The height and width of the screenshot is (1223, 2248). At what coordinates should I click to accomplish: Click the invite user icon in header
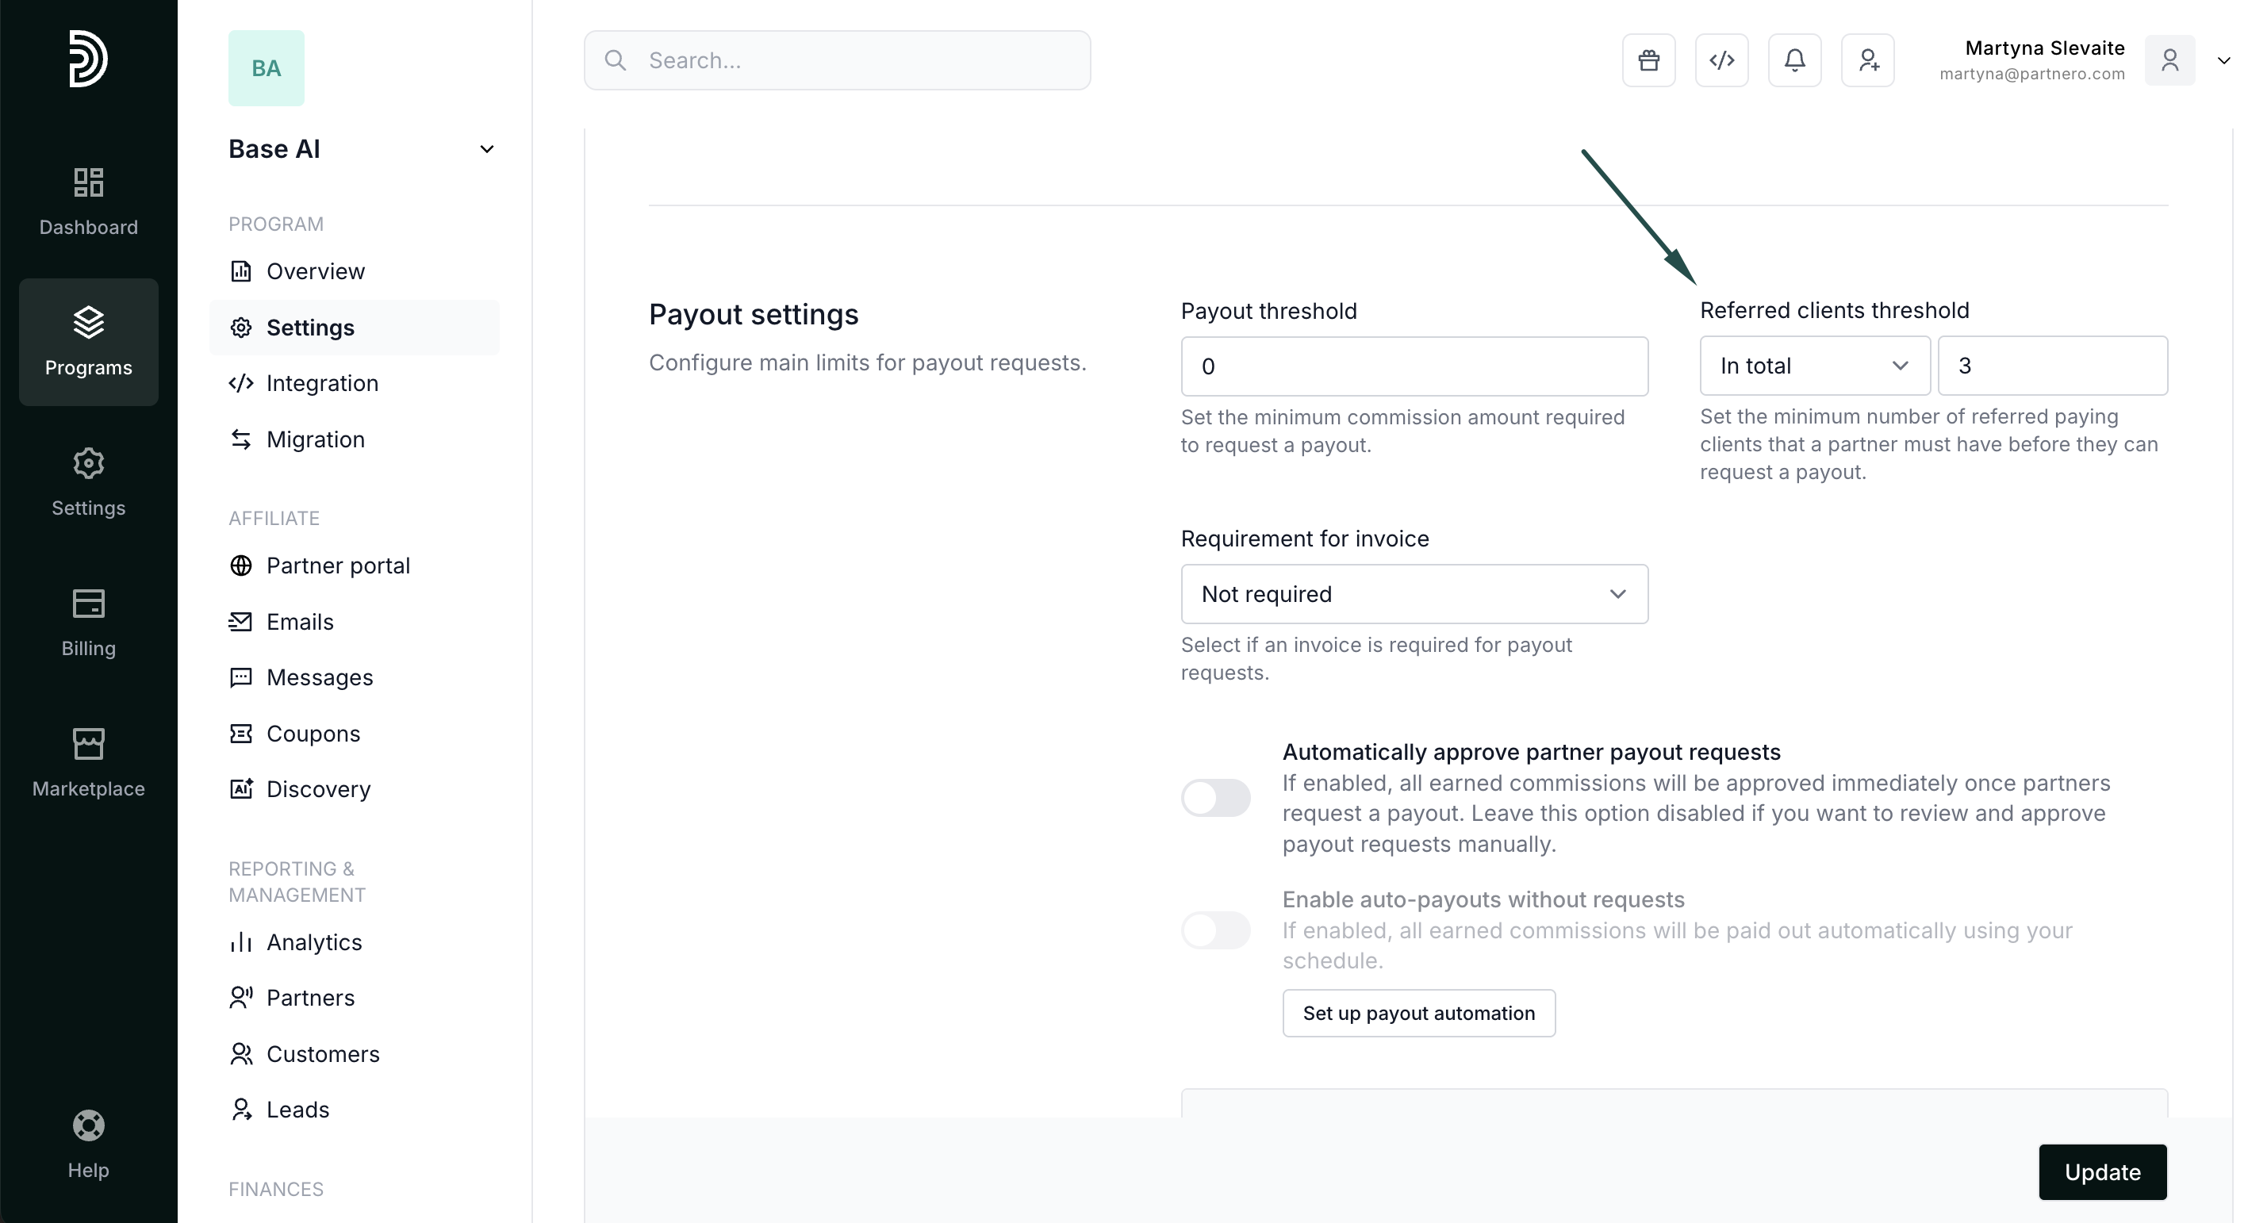point(1867,60)
